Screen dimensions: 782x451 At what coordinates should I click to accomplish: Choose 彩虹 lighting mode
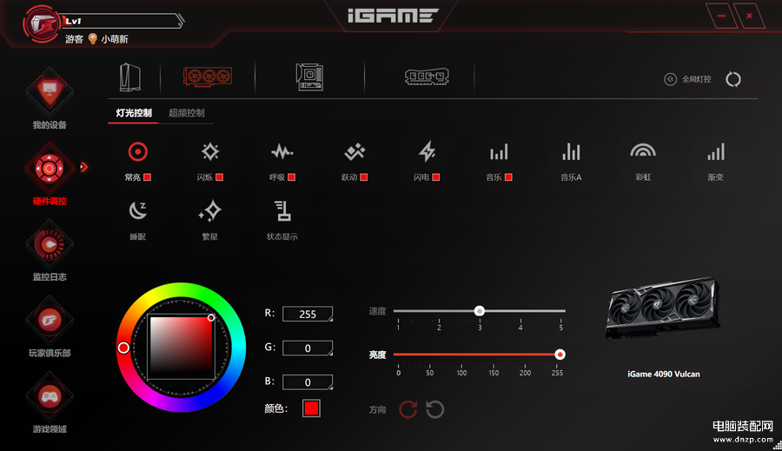point(643,162)
